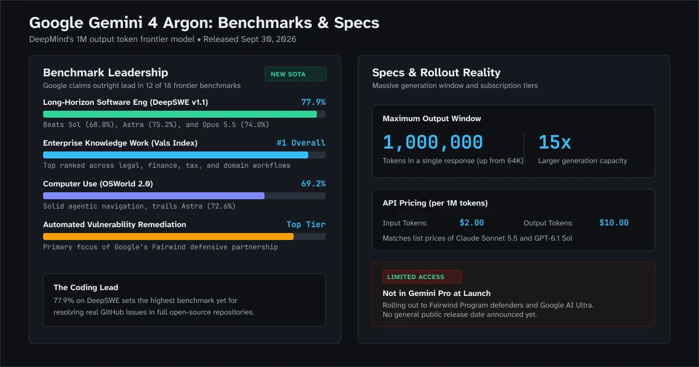Click the subtitle mentioning Released Sept 30, 2026
Viewport: 699px width, 367px height.
(163, 39)
